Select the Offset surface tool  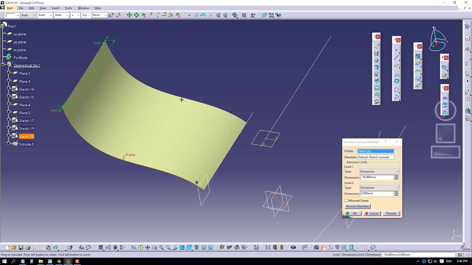click(376, 74)
